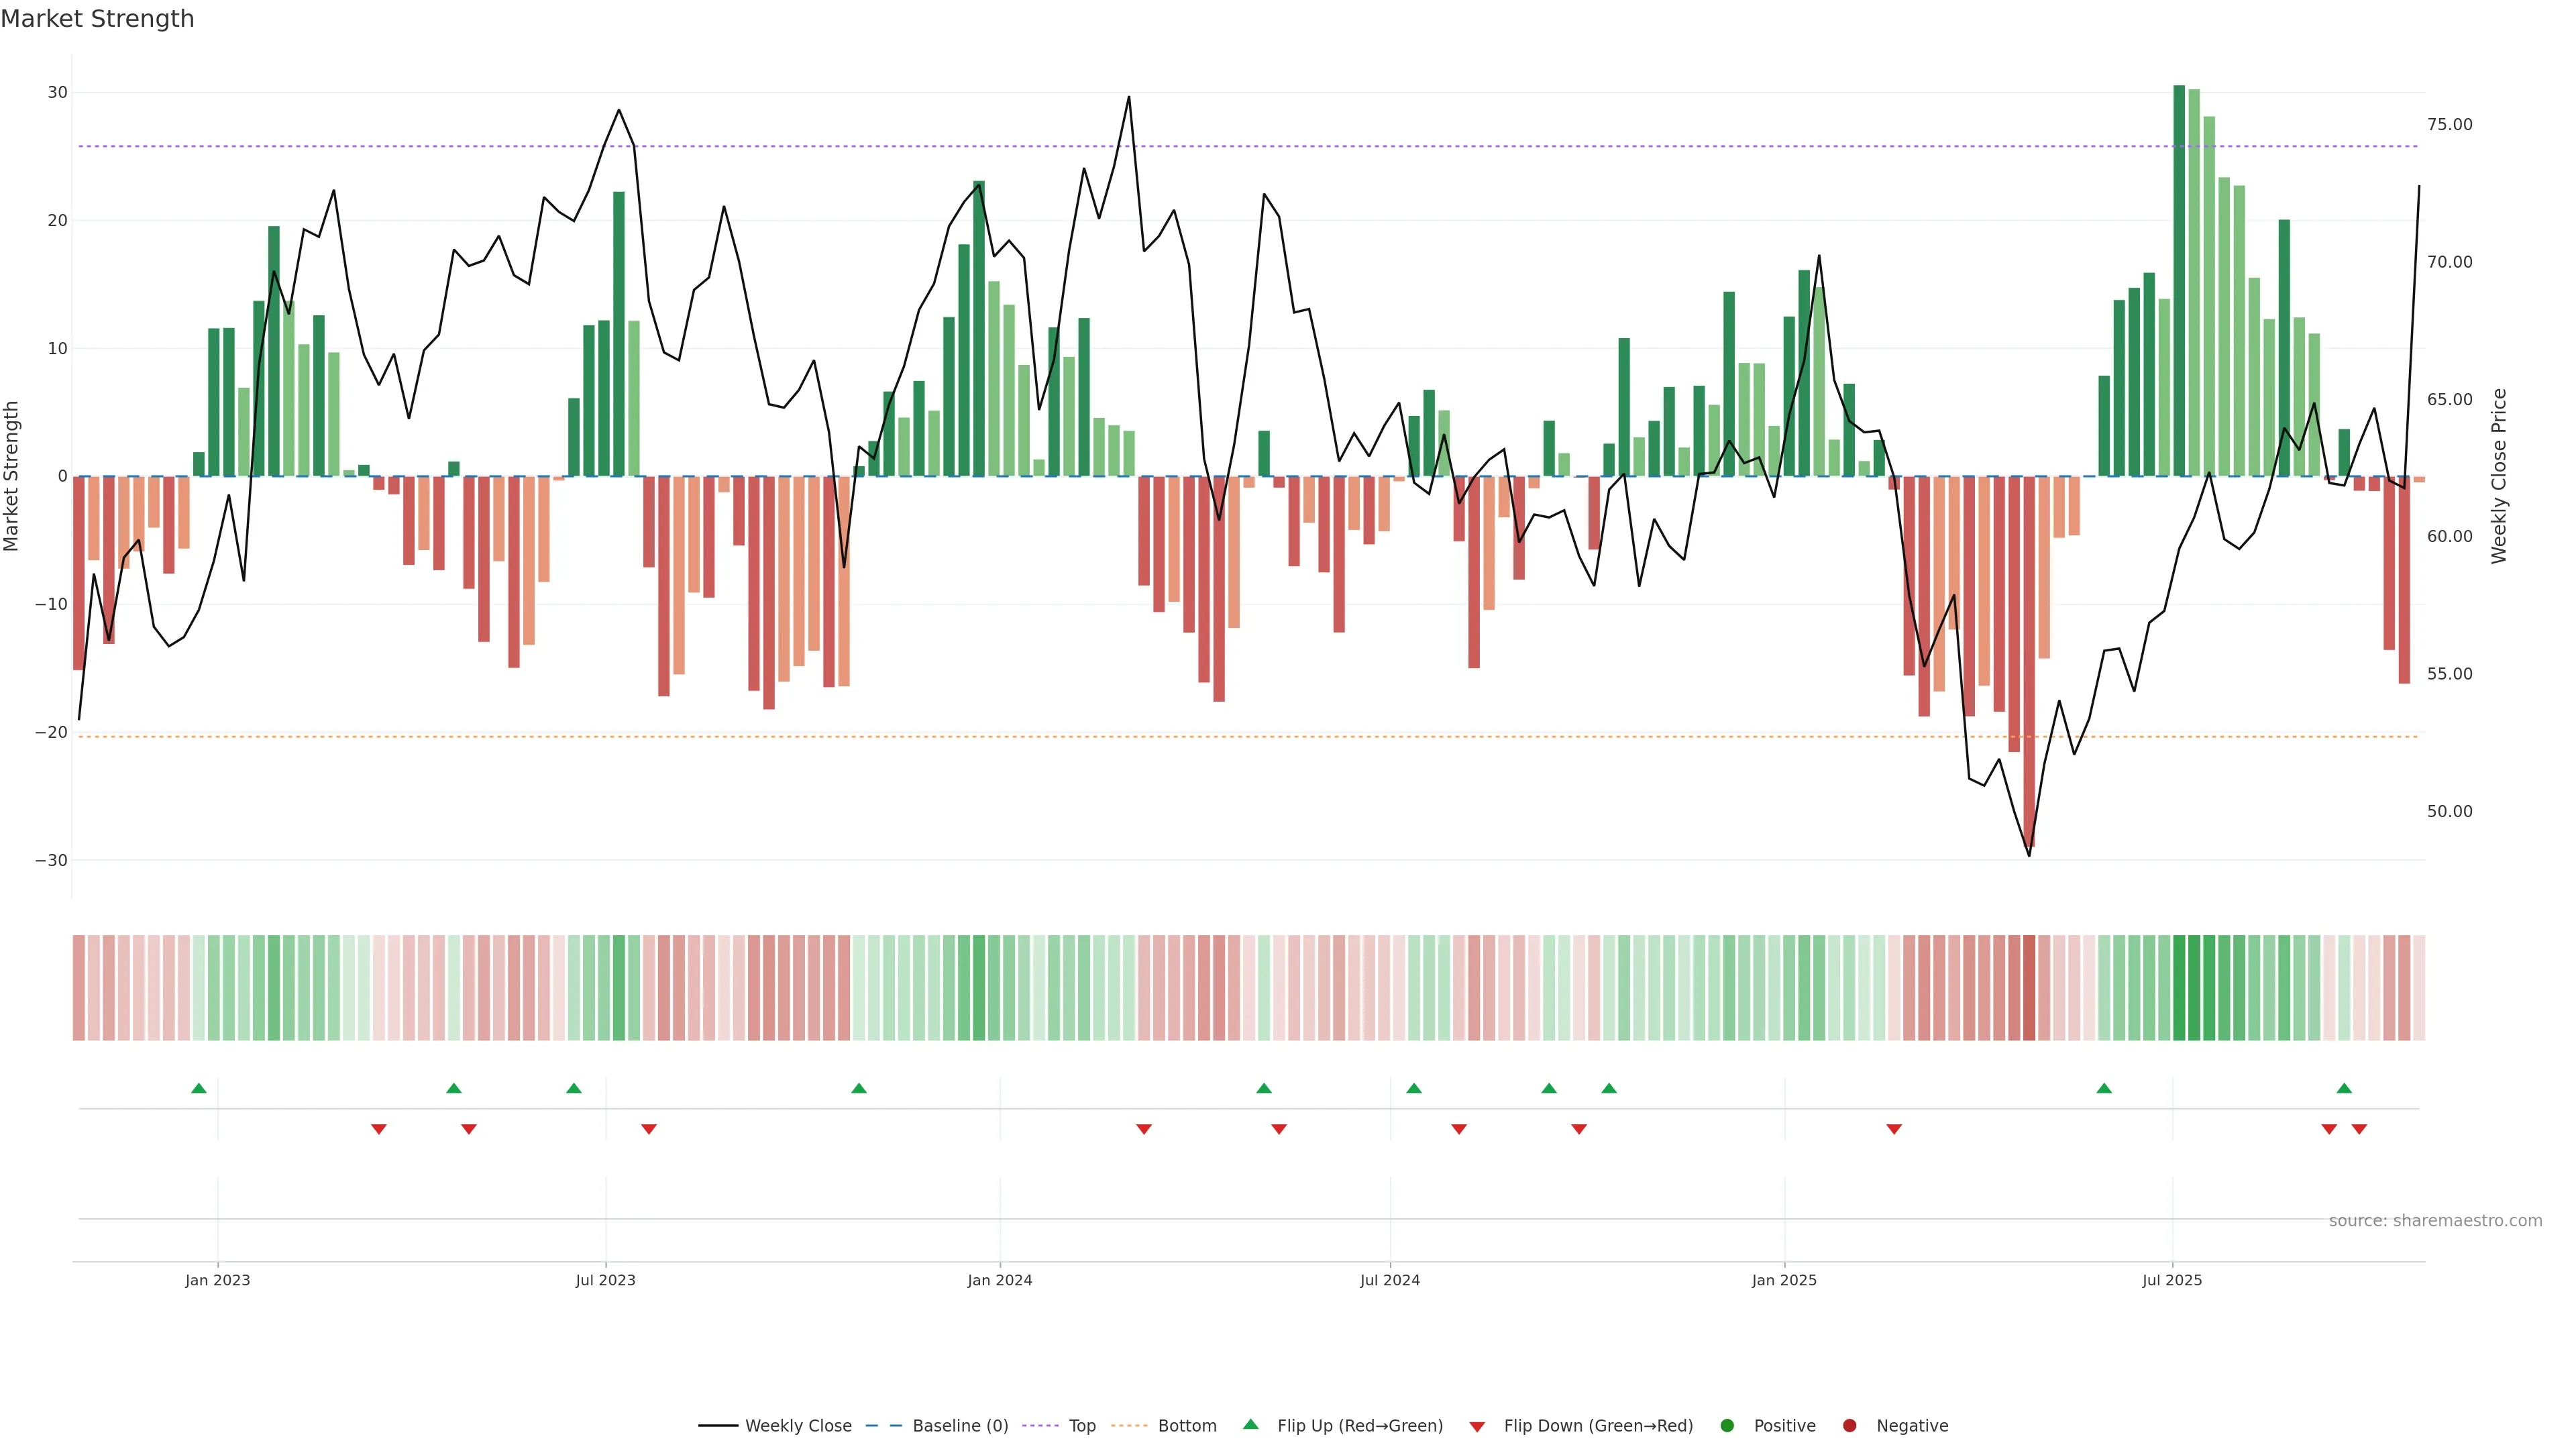The height and width of the screenshot is (1449, 2576).
Task: Click the Market Strength chart title
Action: pos(97,19)
